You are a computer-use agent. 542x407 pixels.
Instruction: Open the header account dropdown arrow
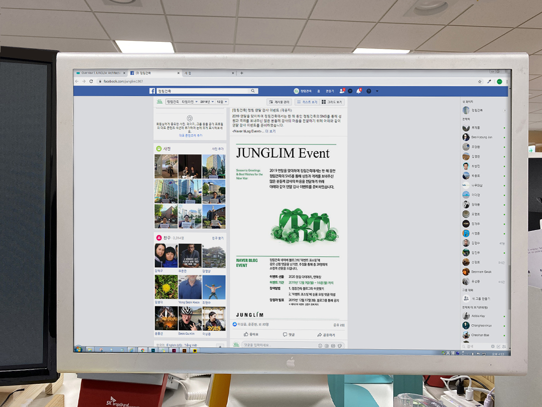coord(377,91)
